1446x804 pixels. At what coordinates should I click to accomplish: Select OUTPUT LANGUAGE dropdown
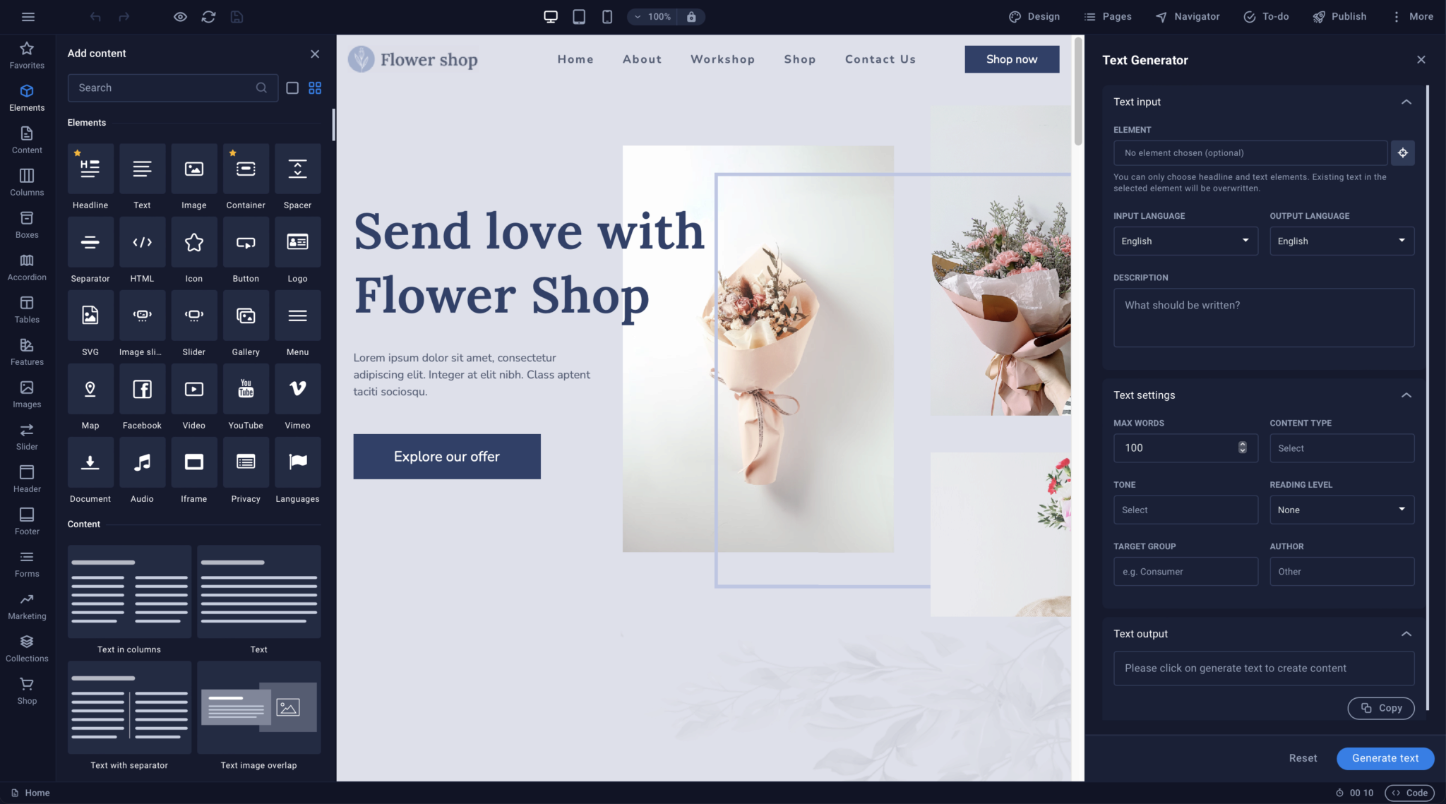pyautogui.click(x=1342, y=241)
